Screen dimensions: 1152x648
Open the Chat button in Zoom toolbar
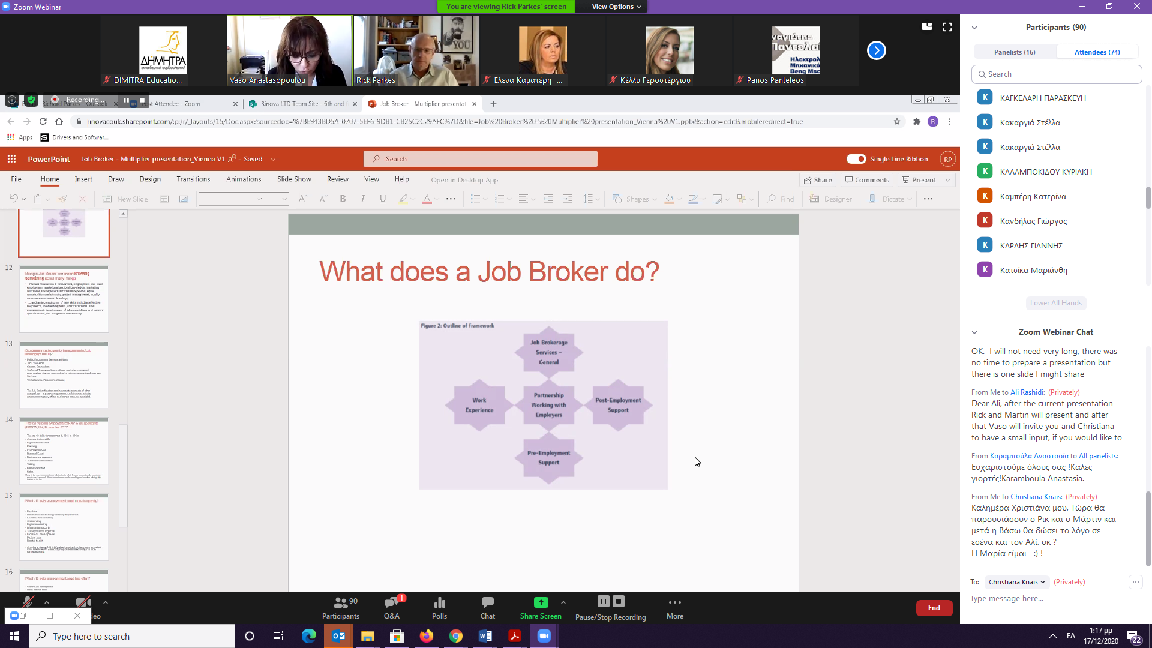[487, 607]
